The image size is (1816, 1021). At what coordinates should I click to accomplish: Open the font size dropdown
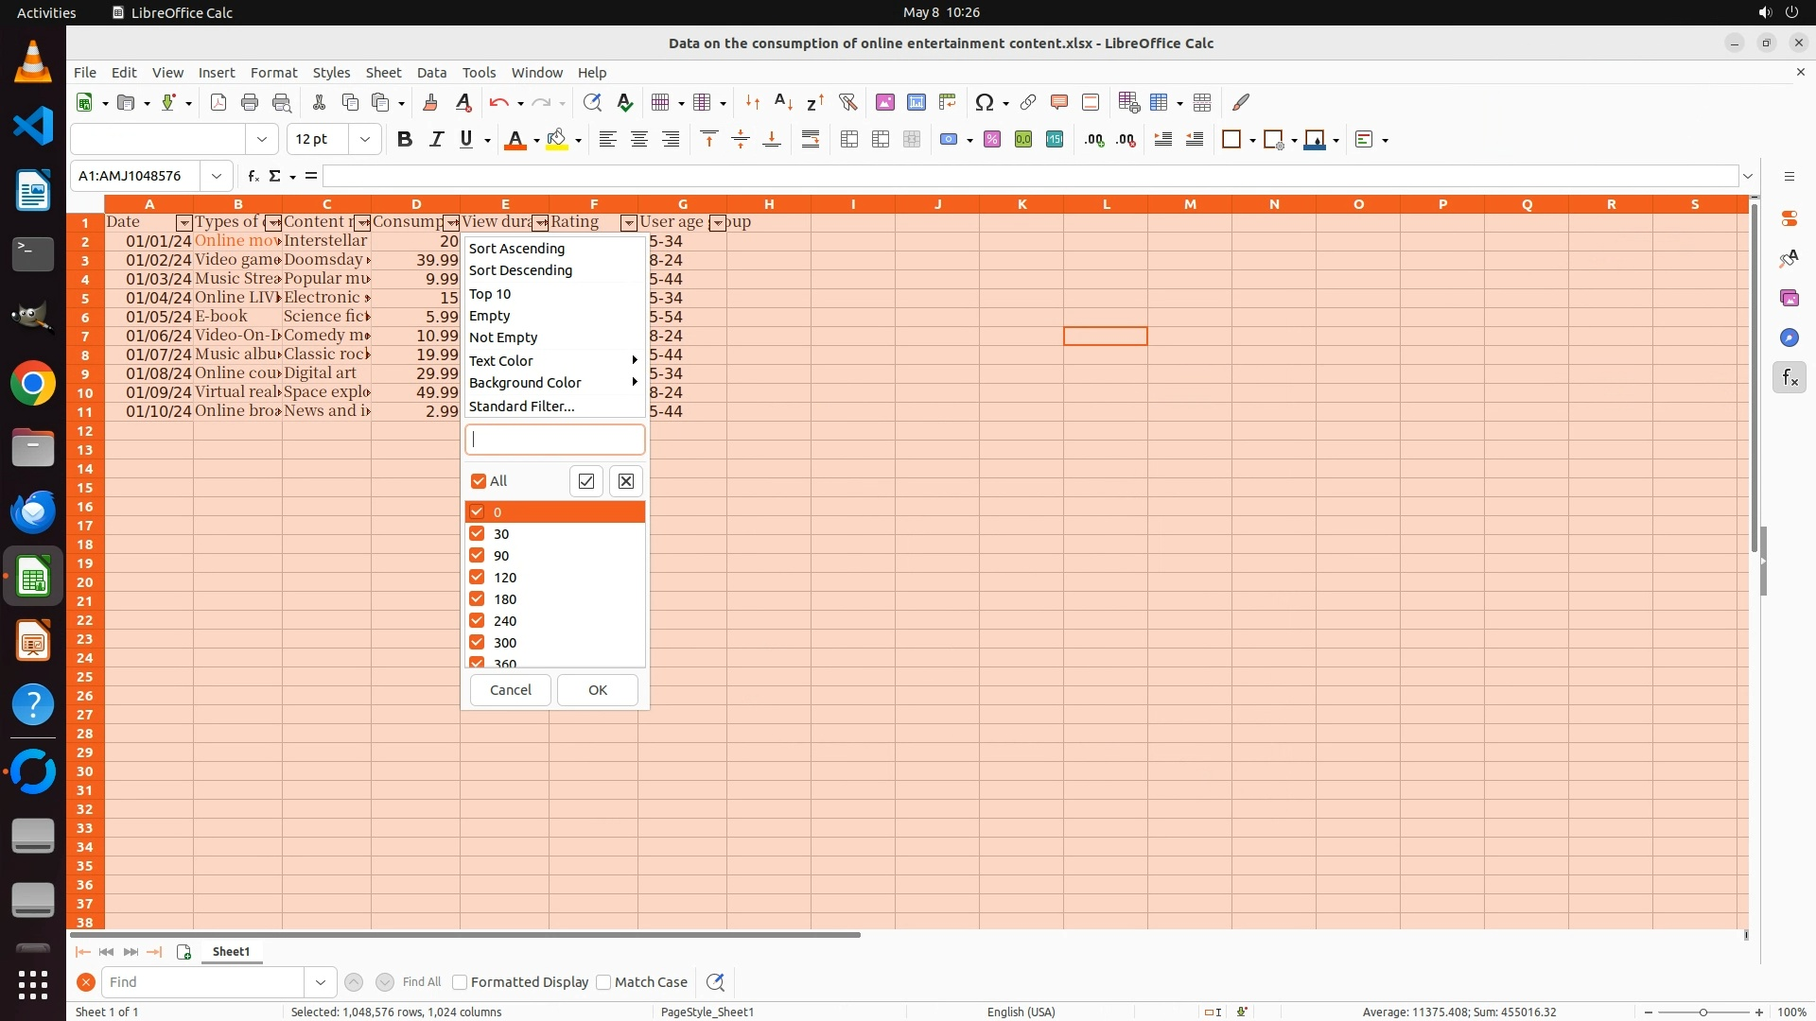(x=364, y=140)
